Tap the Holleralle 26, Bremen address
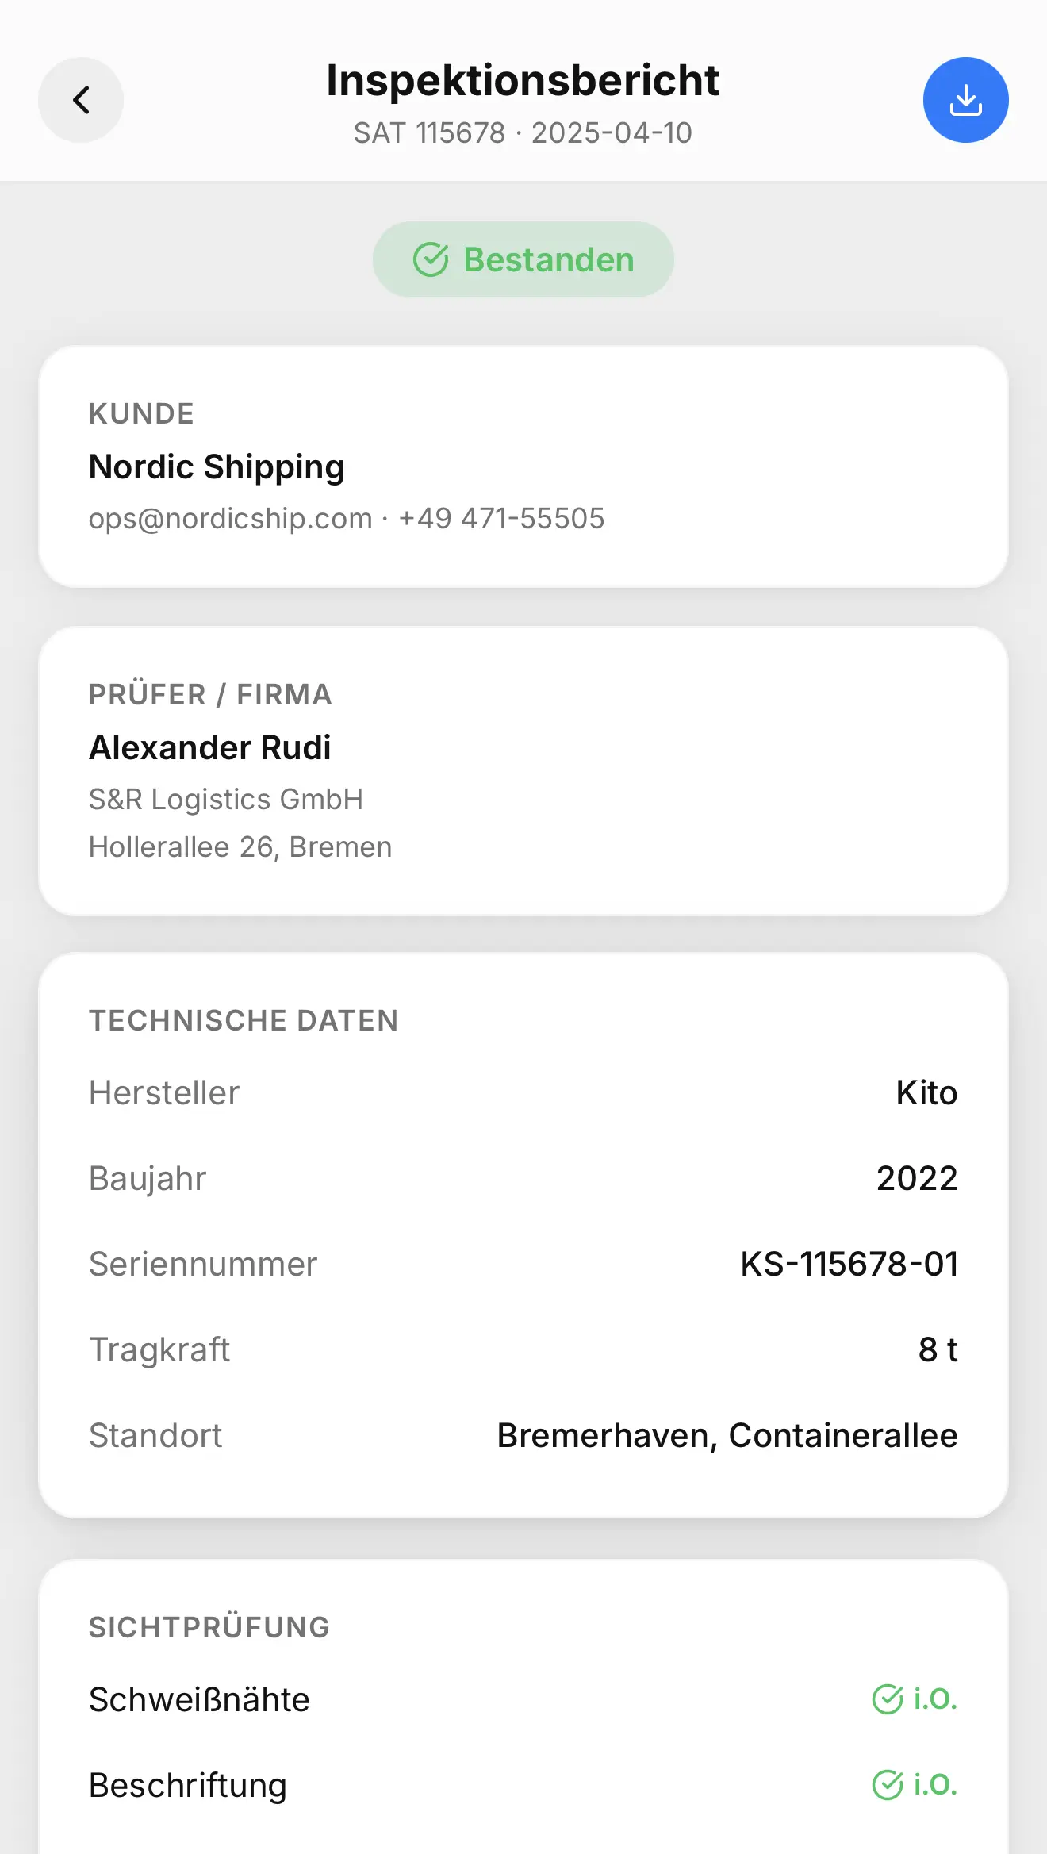The width and height of the screenshot is (1047, 1854). pyautogui.click(x=240, y=846)
